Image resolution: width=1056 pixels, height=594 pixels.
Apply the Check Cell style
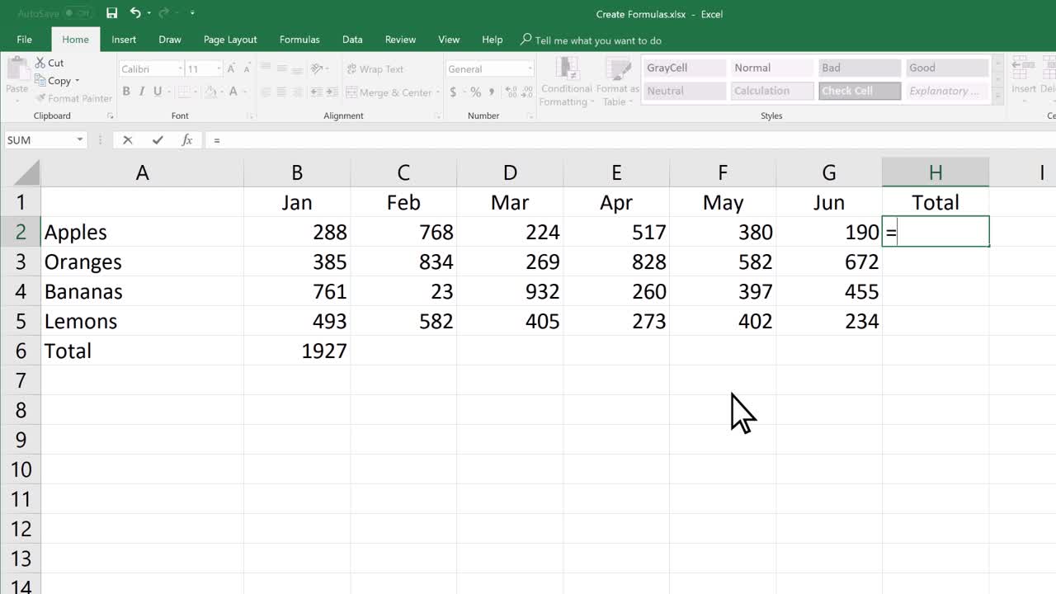point(860,91)
